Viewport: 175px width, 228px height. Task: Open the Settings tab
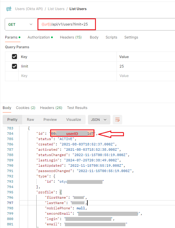coord(131,37)
